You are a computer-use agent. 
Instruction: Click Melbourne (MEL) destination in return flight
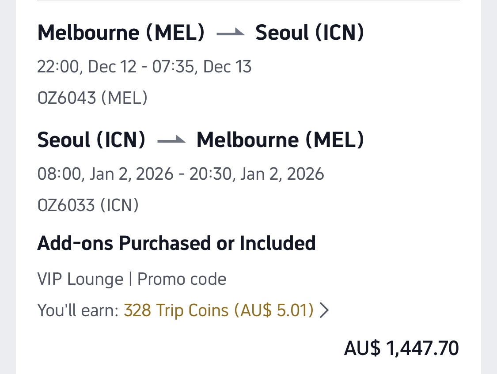280,140
